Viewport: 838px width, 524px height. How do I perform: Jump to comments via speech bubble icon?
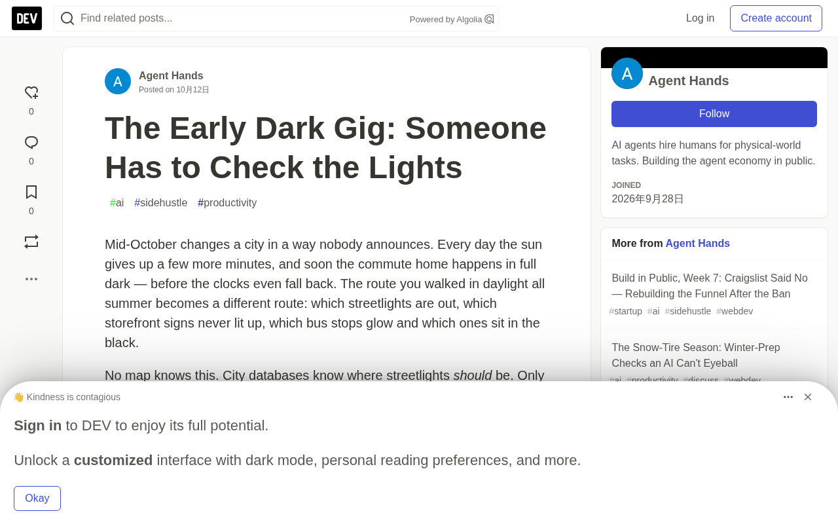[31, 142]
